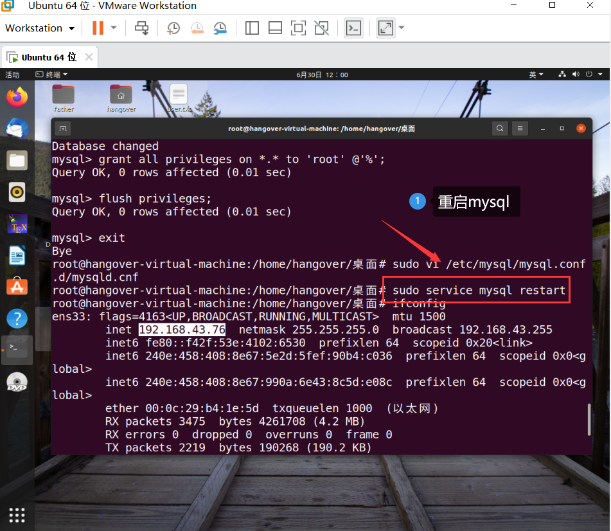Click the volume speaker icon
Screen dimensions: 611x531
576,74
